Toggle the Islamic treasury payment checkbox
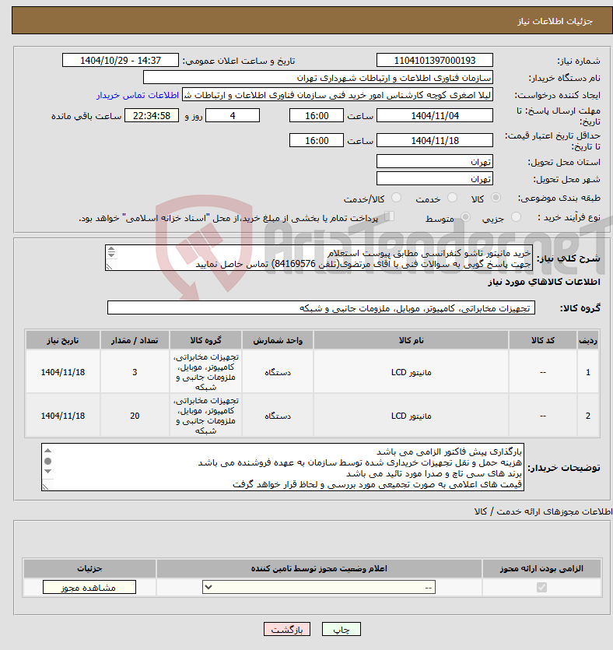This screenshot has width=613, height=650. [x=389, y=216]
